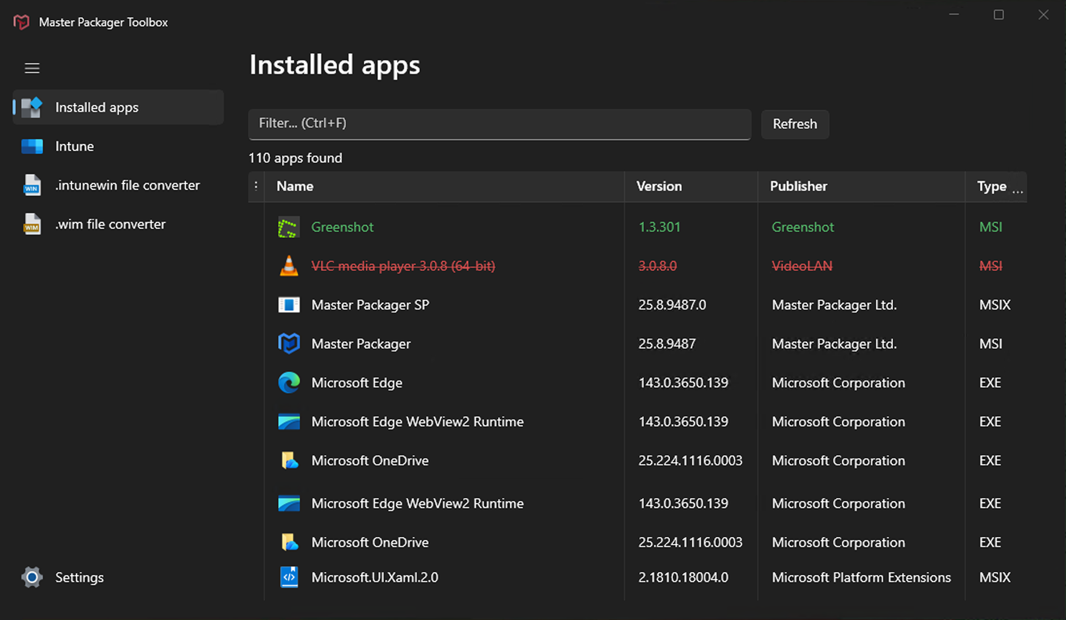Image resolution: width=1066 pixels, height=620 pixels.
Task: Toggle the hamburger navigation menu
Action: coord(32,68)
